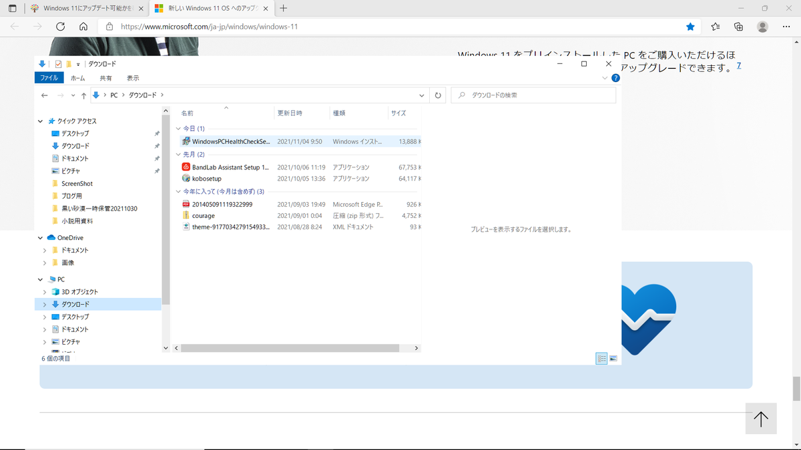
Task: Refresh the ダウンロード folder view
Action: point(438,95)
